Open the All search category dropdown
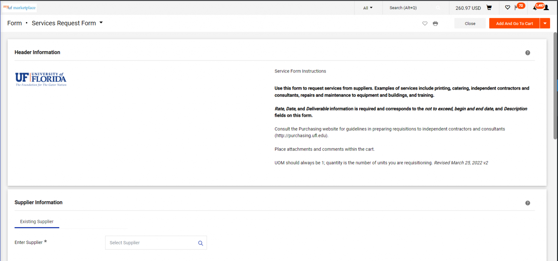This screenshot has height=261, width=558. (367, 8)
